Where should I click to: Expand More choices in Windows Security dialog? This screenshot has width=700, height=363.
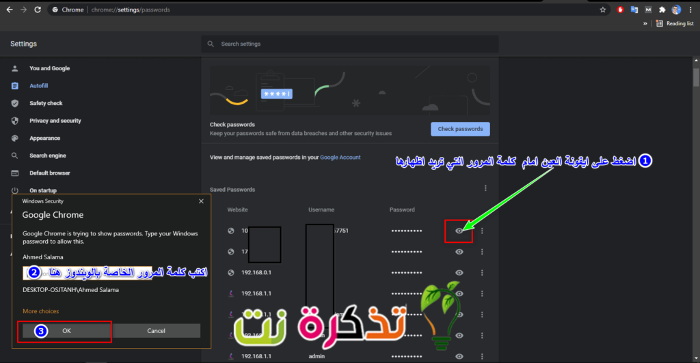pyautogui.click(x=40, y=311)
